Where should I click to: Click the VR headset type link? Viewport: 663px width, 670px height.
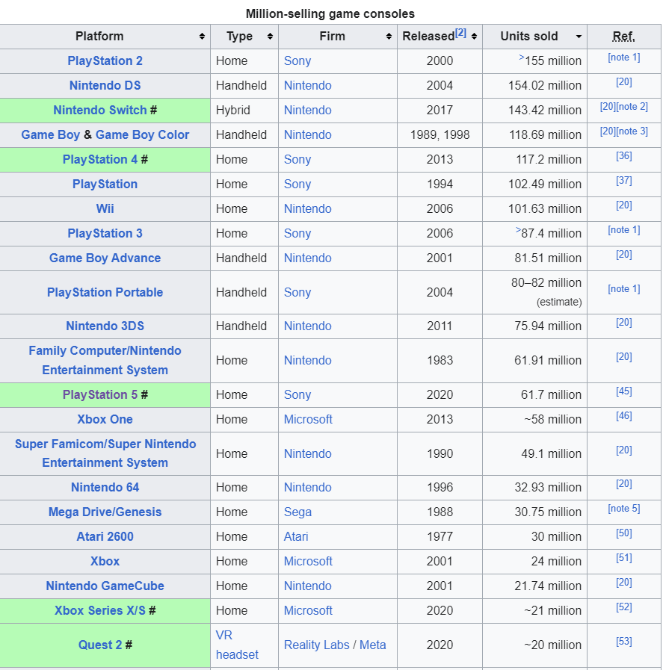click(237, 645)
